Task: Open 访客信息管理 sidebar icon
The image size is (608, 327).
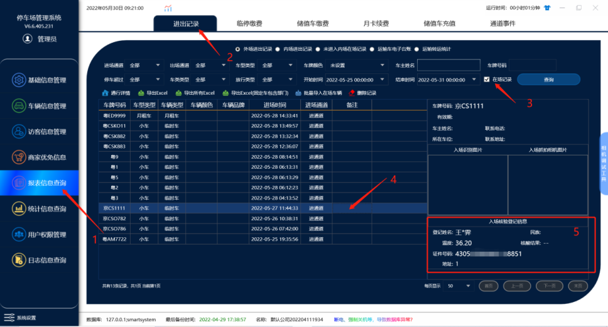Action: pyautogui.click(x=18, y=131)
